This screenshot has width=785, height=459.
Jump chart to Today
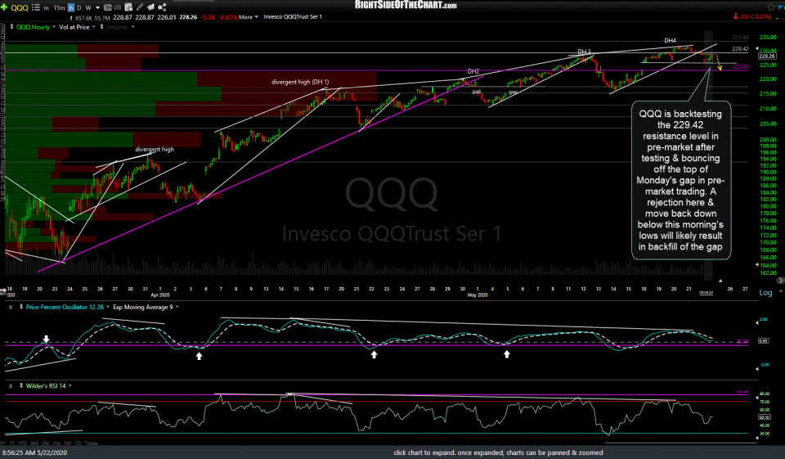[x=92, y=443]
